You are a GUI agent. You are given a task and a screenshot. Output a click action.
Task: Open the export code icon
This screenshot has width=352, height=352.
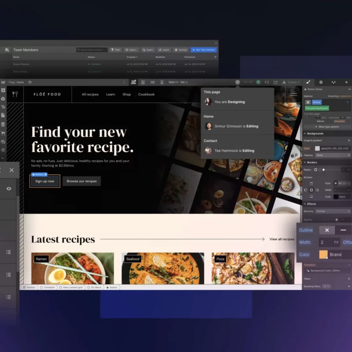pyautogui.click(x=267, y=82)
